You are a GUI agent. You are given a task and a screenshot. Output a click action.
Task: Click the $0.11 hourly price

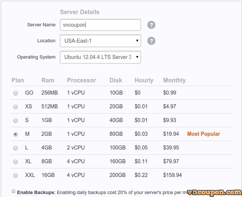141,161
